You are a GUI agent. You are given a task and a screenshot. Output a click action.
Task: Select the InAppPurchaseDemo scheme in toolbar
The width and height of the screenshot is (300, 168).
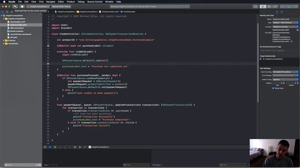click(x=37, y=7)
